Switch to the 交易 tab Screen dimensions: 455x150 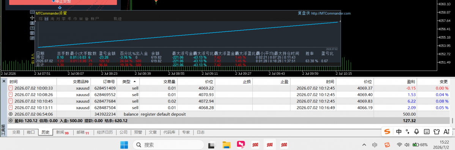16,132
